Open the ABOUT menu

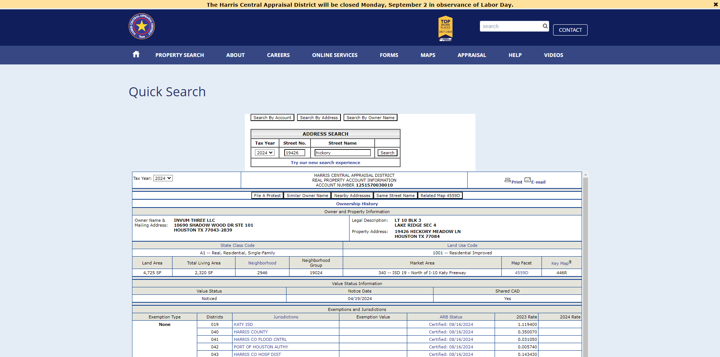coord(235,55)
